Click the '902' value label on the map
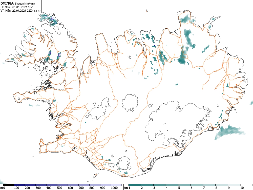253x190 pixels. pyautogui.click(x=45, y=17)
